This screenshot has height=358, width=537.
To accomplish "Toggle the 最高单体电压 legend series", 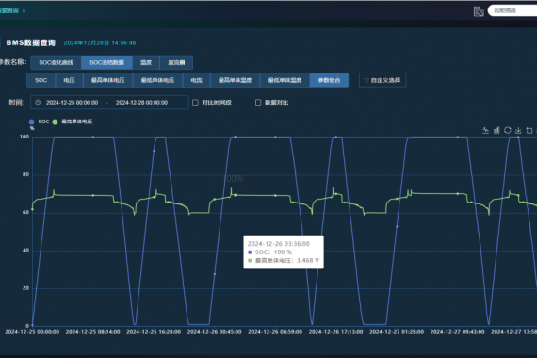I will [x=73, y=122].
